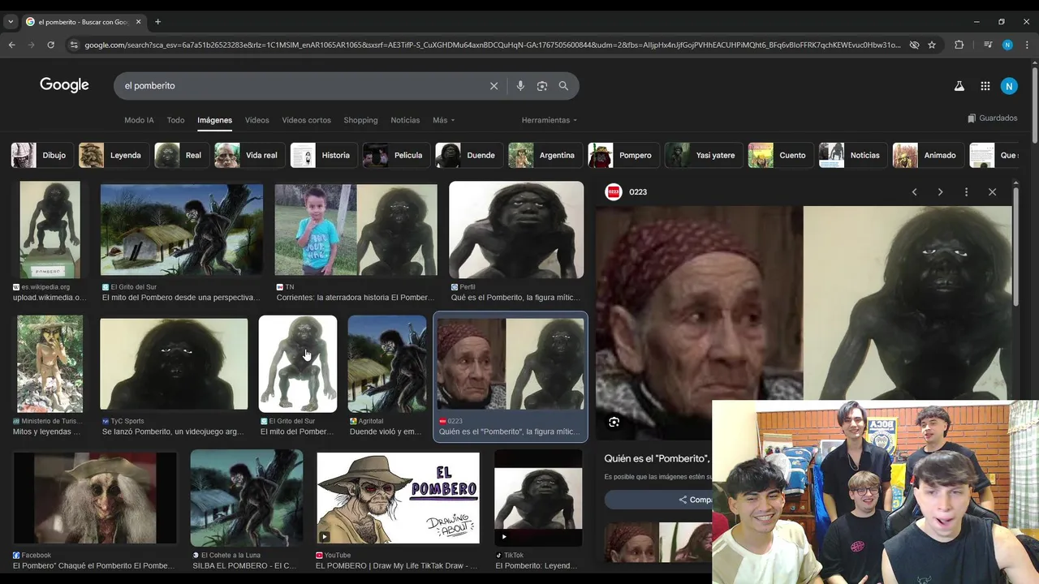This screenshot has width=1039, height=584.
Task: Open the Facebook 'El Pombero' image result
Action: tap(95, 498)
